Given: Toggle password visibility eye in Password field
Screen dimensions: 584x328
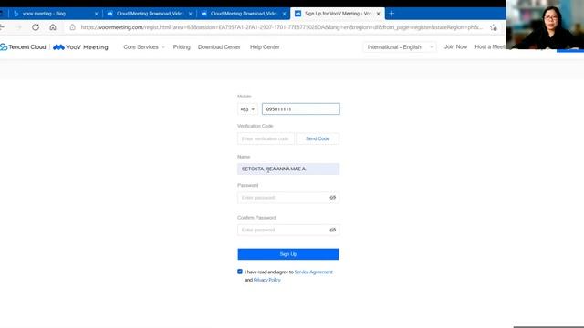Looking at the screenshot, I should pyautogui.click(x=332, y=198).
